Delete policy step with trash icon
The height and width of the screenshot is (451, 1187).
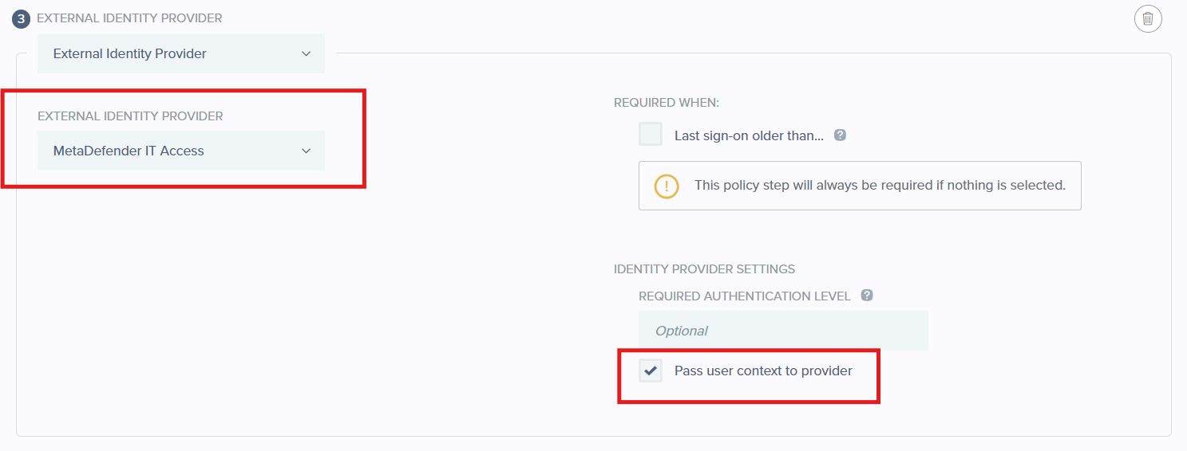click(x=1148, y=18)
